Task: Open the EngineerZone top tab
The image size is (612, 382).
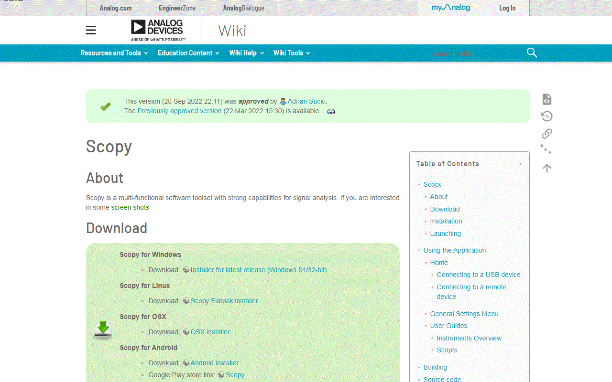Action: 177,8
